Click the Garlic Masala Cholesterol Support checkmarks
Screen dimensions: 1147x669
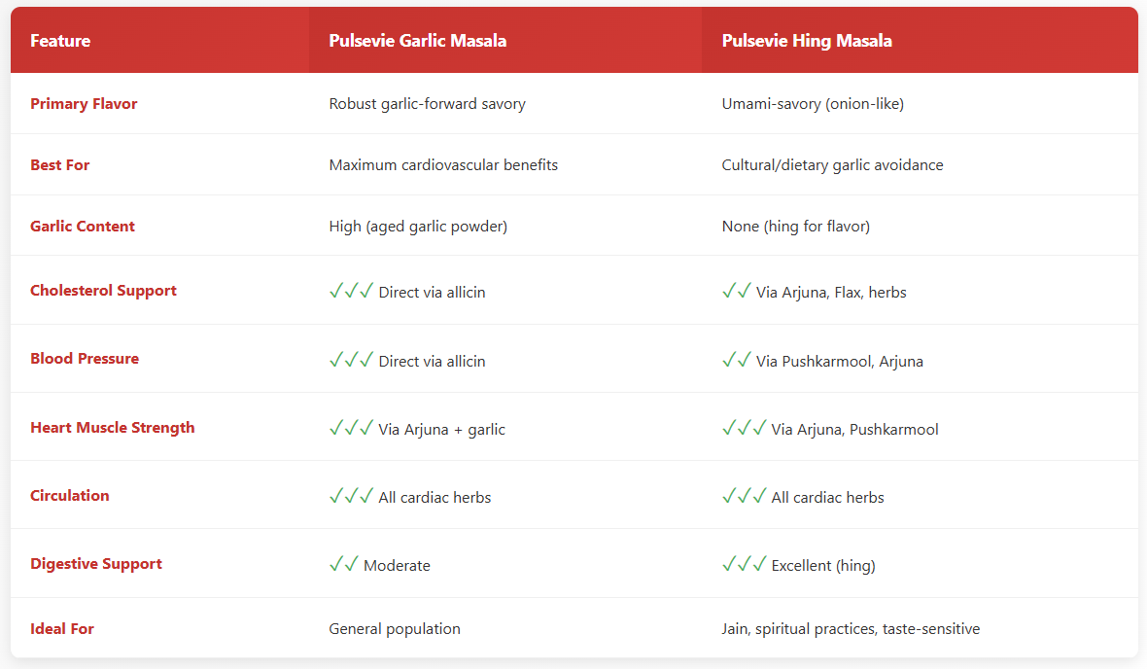[x=351, y=291]
